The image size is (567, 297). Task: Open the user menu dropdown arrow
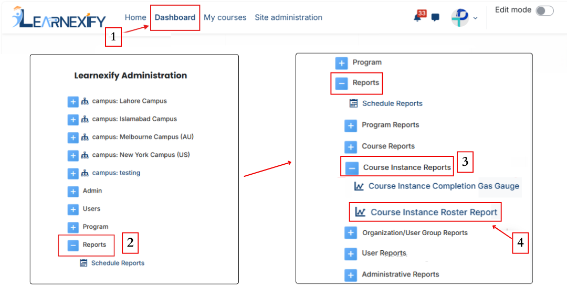pyautogui.click(x=475, y=18)
